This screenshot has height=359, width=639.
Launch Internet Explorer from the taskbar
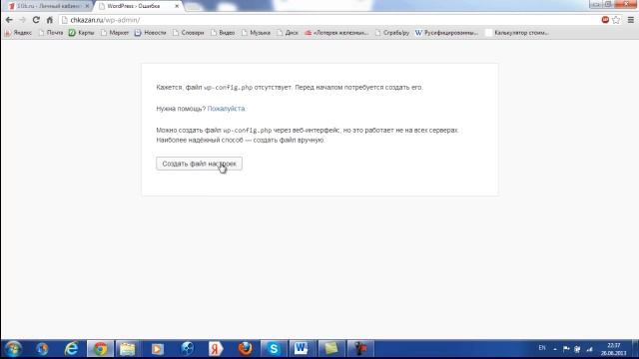tap(71, 349)
